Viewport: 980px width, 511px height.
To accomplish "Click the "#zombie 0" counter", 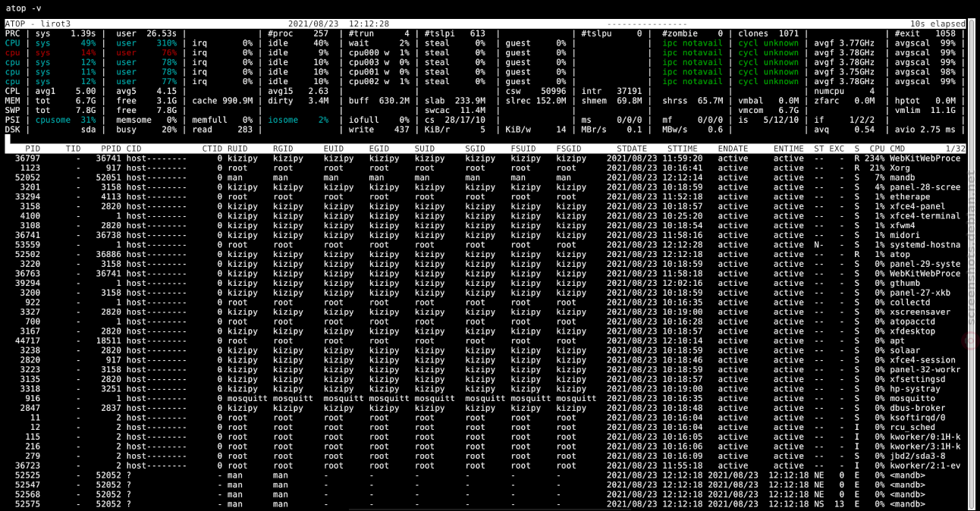I will tap(693, 34).
